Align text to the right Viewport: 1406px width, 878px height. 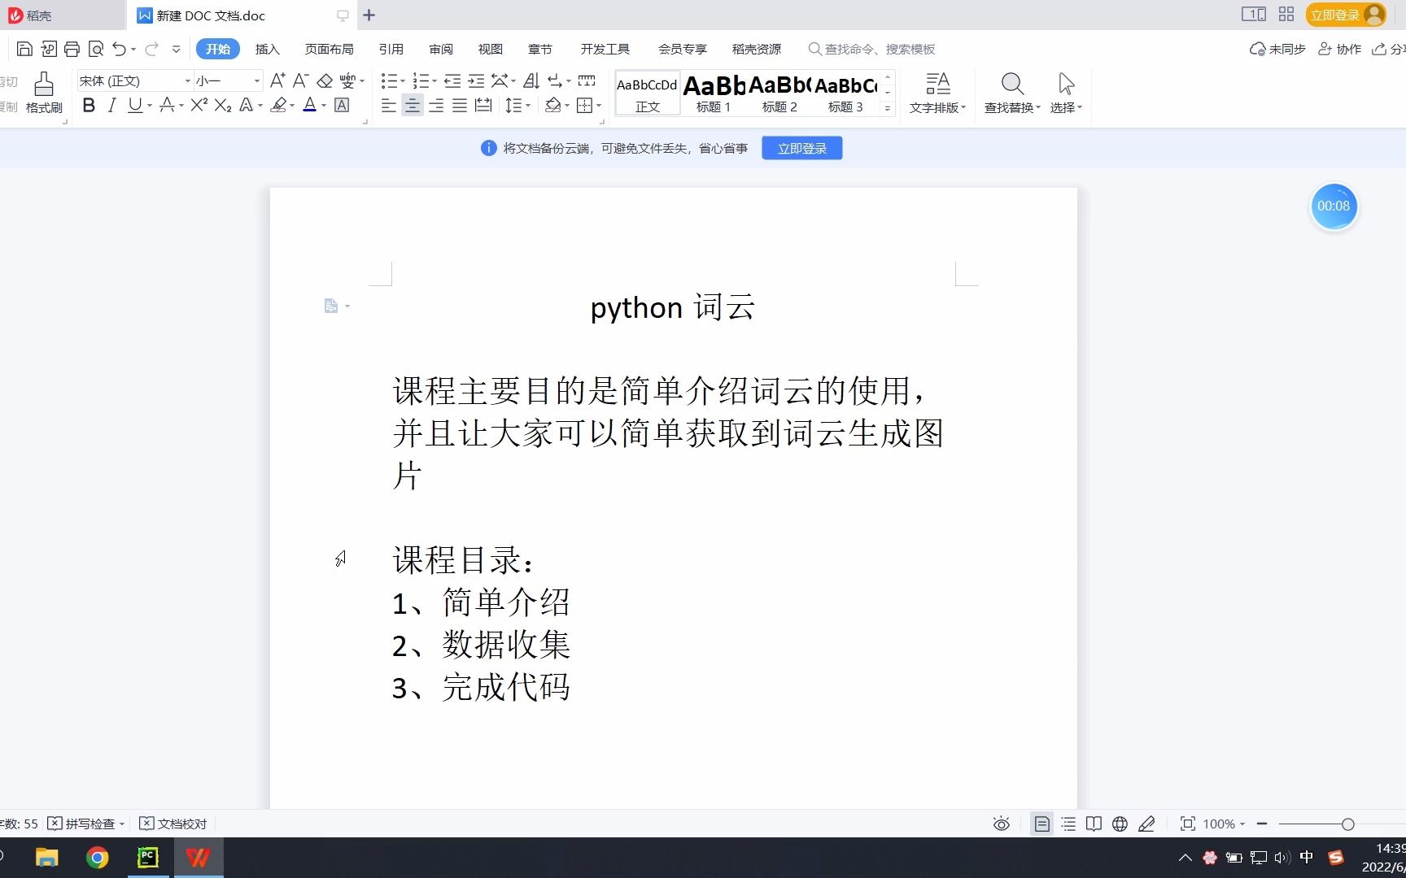[436, 105]
